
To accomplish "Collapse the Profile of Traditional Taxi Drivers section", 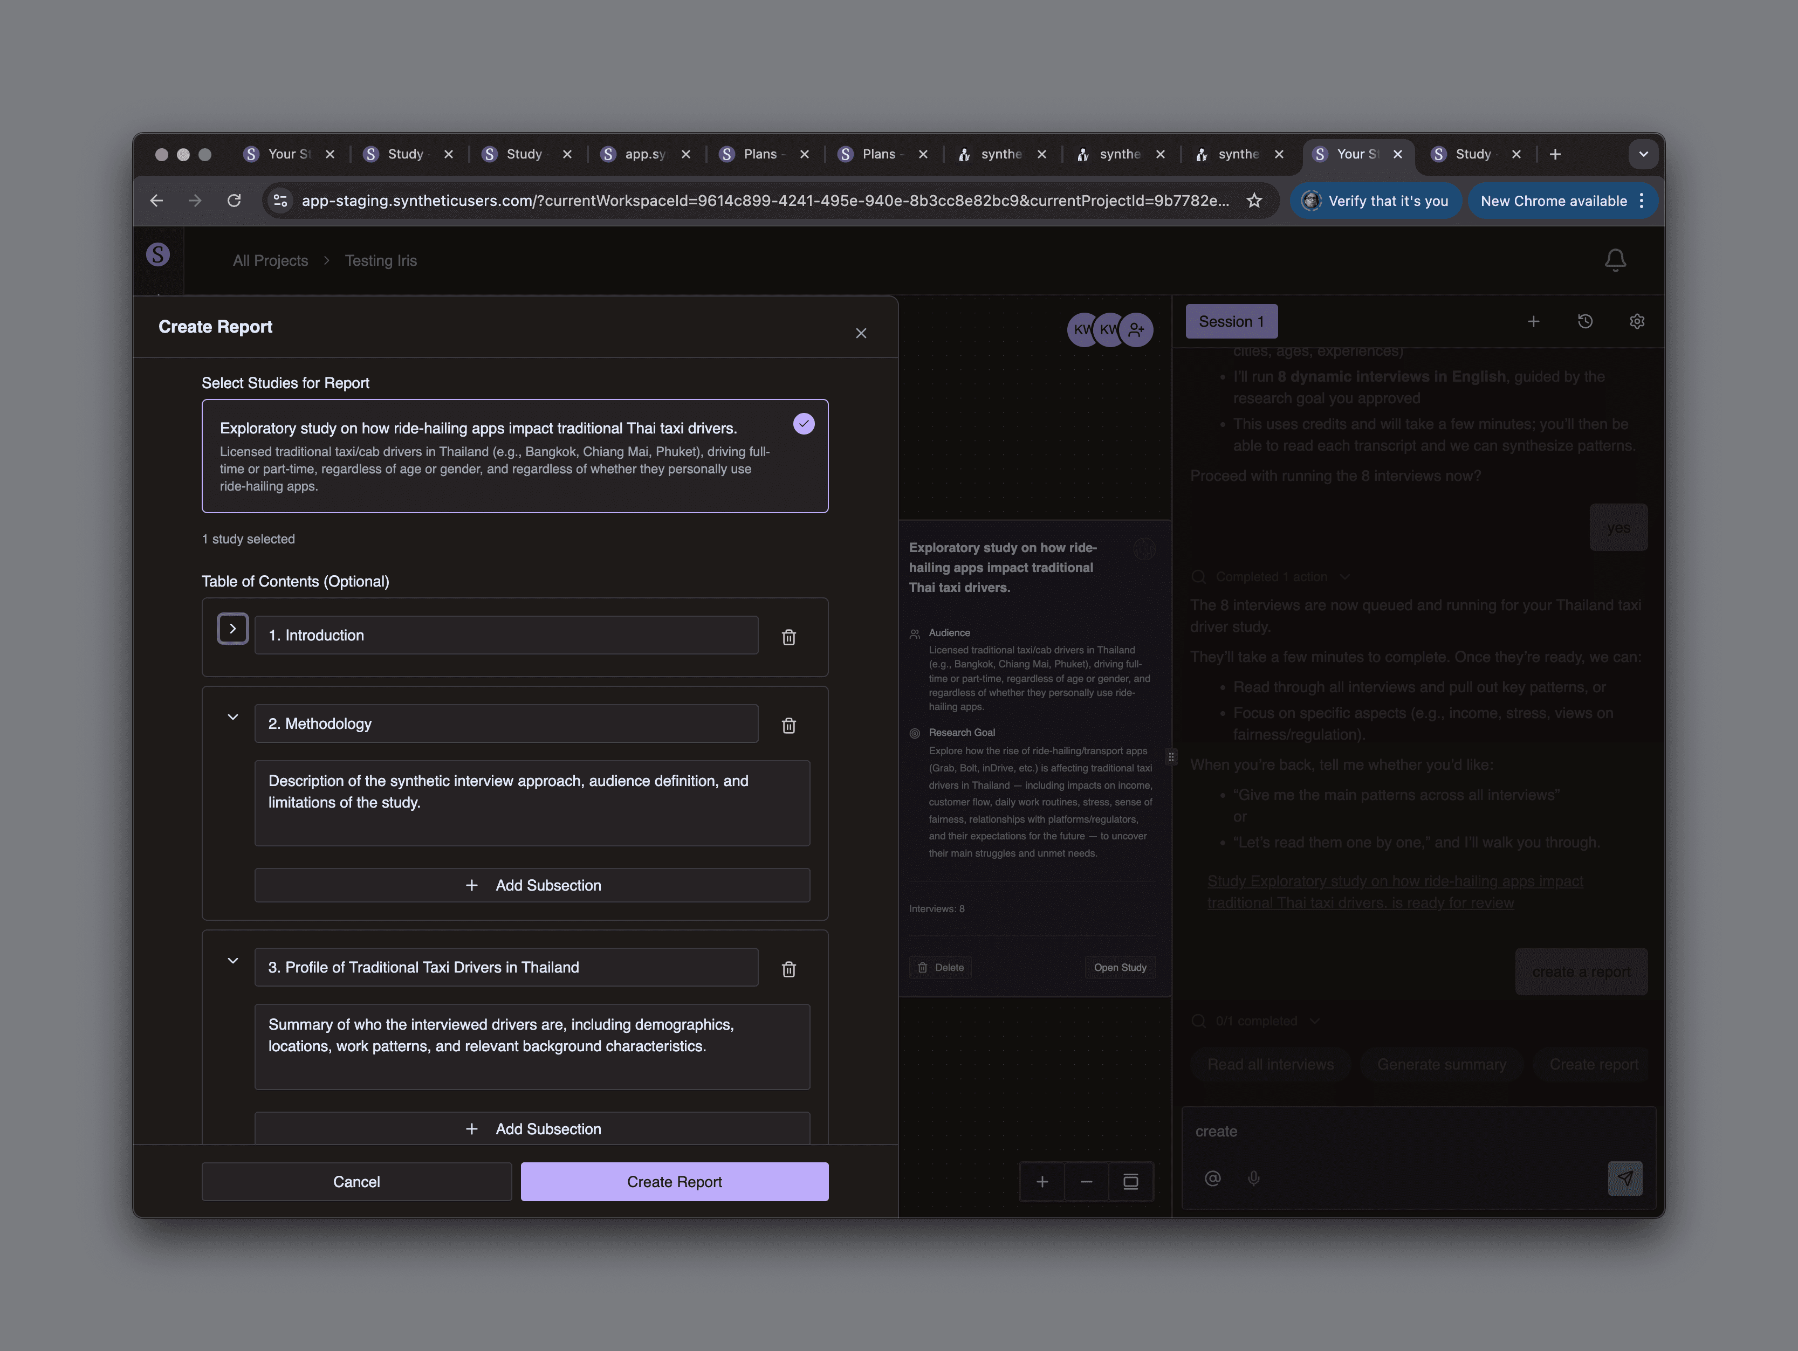I will point(232,961).
